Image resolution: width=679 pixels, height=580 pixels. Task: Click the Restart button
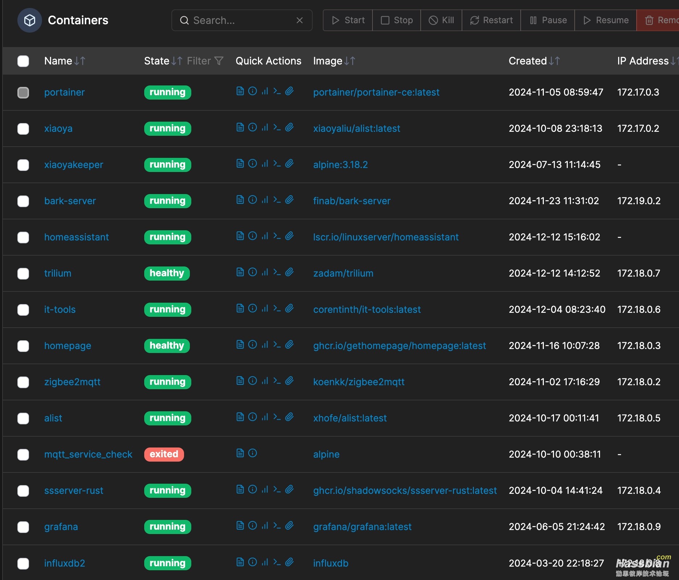click(x=491, y=20)
